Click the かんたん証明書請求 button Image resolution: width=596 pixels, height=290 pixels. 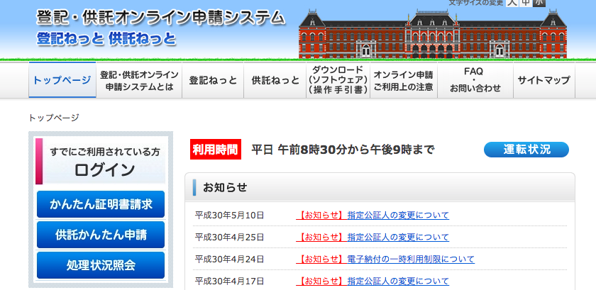click(101, 204)
